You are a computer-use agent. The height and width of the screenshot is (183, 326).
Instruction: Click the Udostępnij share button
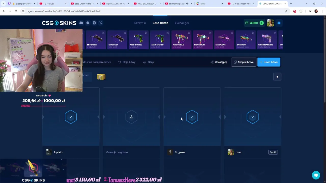[219, 62]
